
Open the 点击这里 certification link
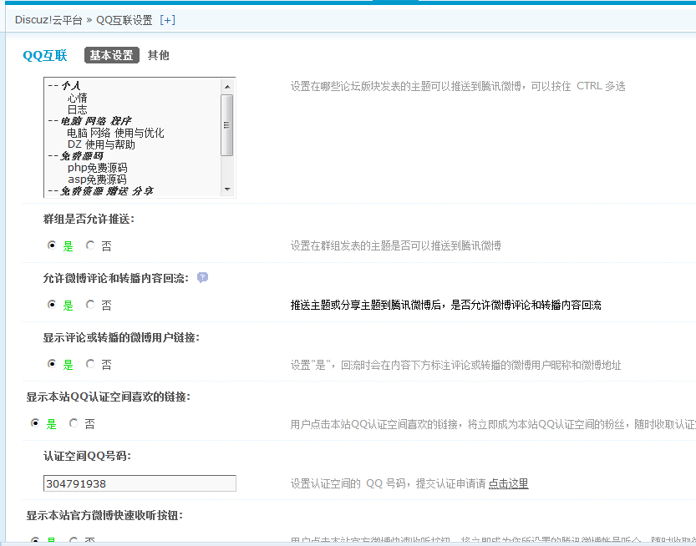[x=508, y=483]
